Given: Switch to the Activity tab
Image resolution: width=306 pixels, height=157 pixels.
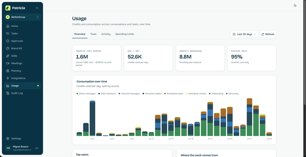Looking at the screenshot, I should (x=106, y=34).
